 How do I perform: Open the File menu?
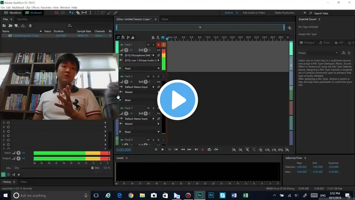[x=3, y=7]
